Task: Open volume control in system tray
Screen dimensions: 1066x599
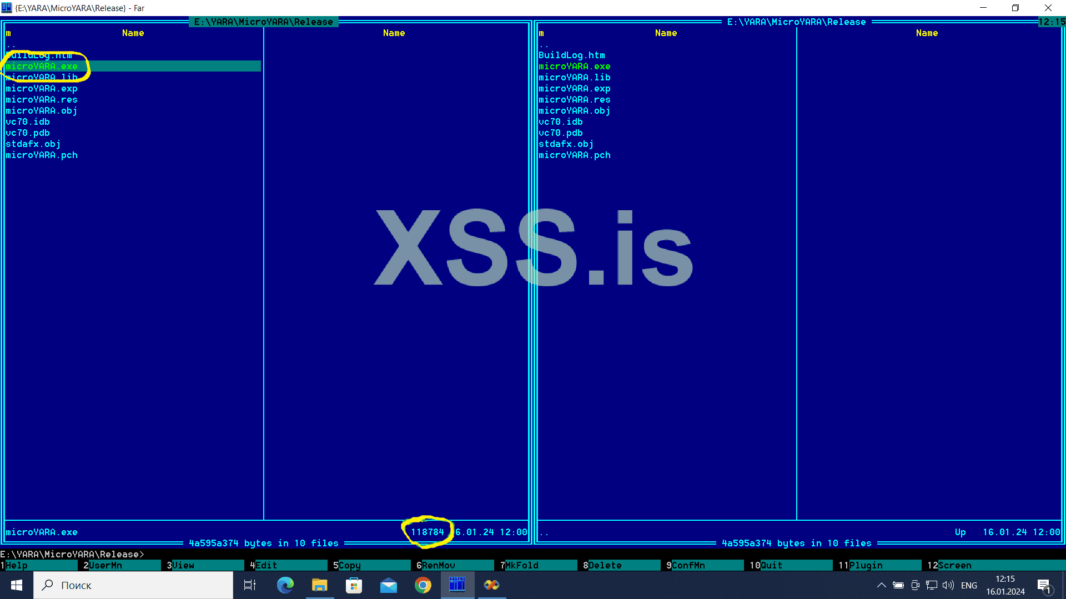Action: tap(948, 585)
